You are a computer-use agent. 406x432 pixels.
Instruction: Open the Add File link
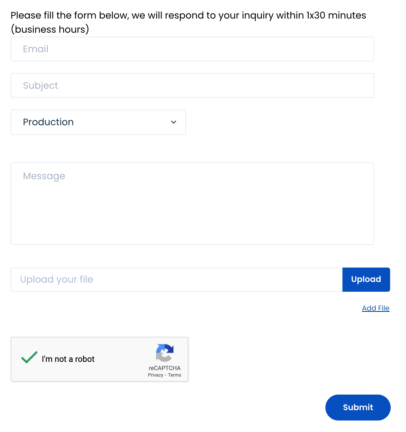[x=375, y=308]
